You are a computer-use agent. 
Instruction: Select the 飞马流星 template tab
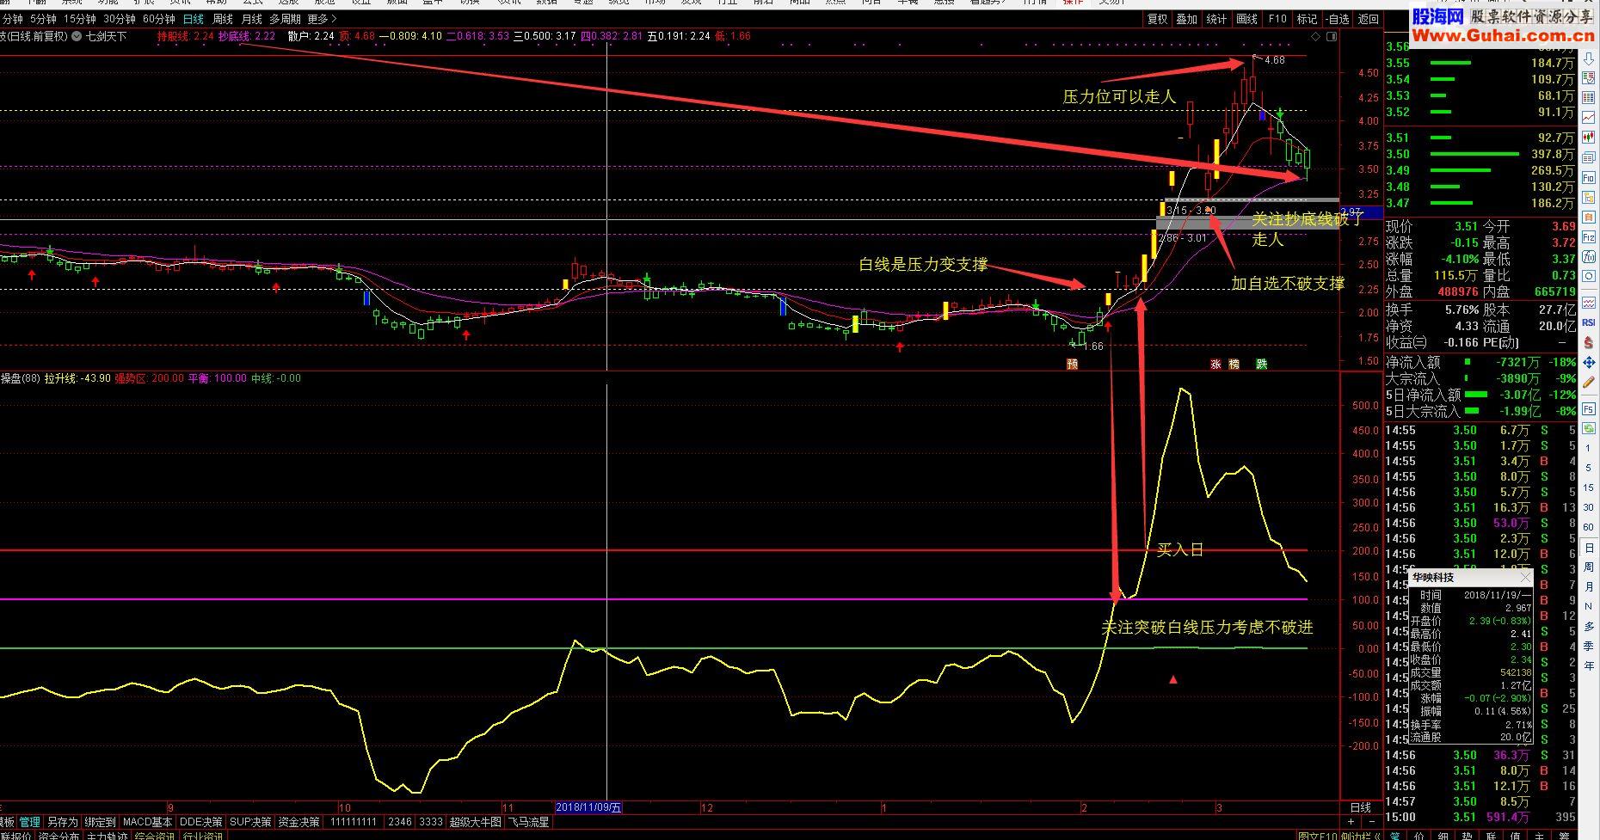(x=528, y=822)
